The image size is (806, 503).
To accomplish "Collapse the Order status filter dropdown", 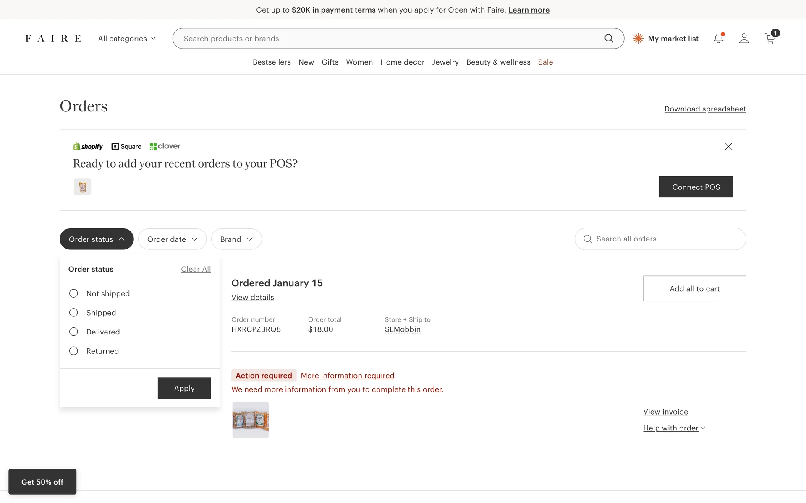I will point(97,239).
